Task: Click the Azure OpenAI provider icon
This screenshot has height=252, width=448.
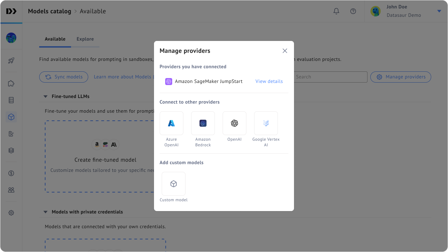Action: [171, 123]
